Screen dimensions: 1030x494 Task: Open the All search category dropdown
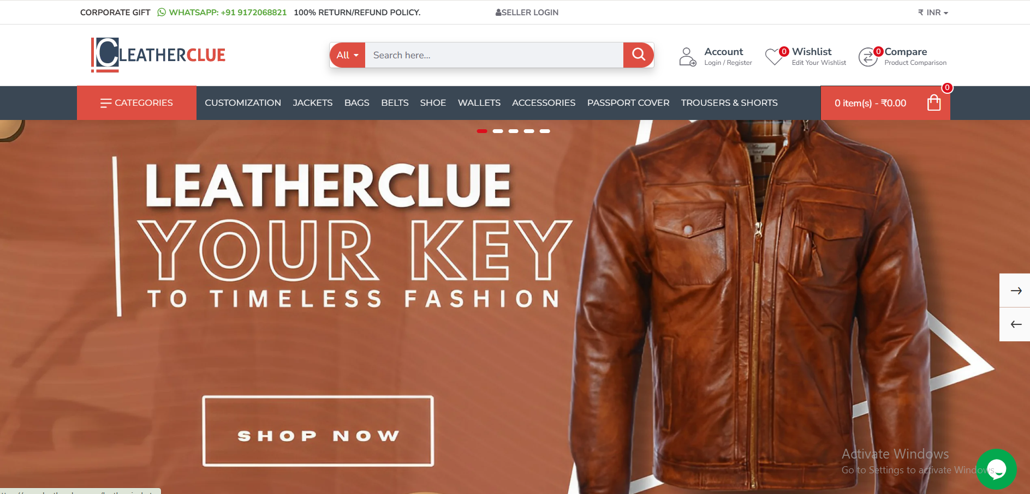(x=348, y=55)
